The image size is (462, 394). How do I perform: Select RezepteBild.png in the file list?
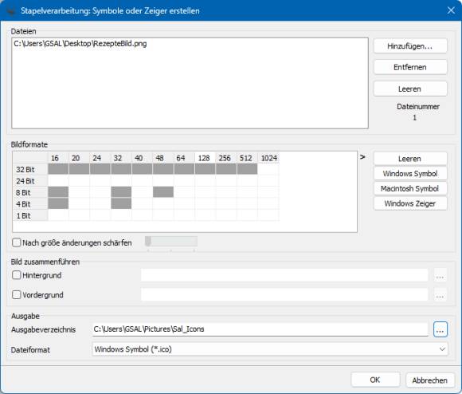coord(80,44)
